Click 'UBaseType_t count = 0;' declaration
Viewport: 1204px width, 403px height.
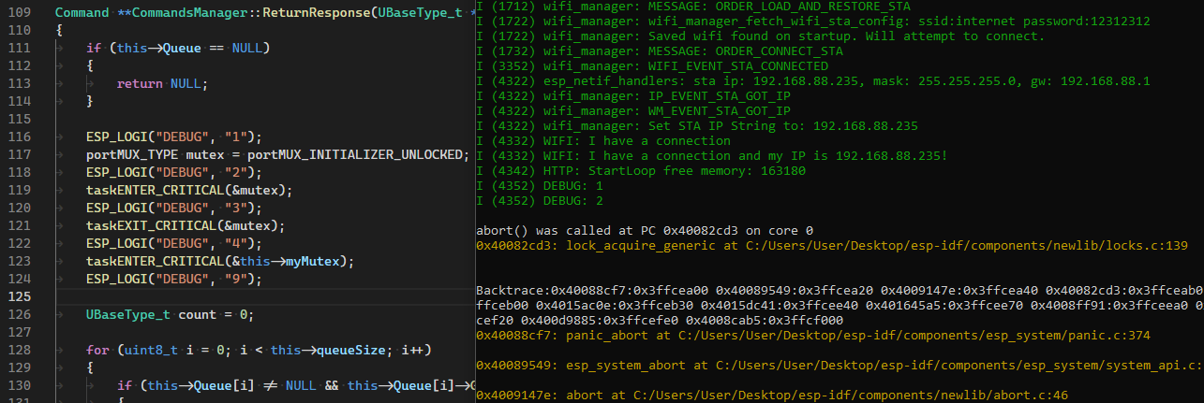pyautogui.click(x=170, y=314)
